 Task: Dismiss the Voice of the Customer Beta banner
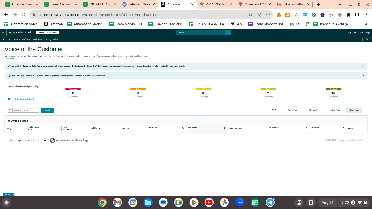click(363, 66)
